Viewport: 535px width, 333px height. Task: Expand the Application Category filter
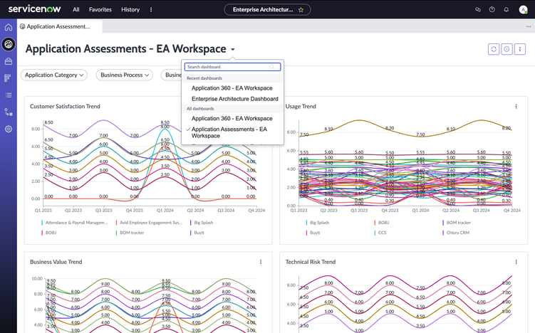click(54, 75)
